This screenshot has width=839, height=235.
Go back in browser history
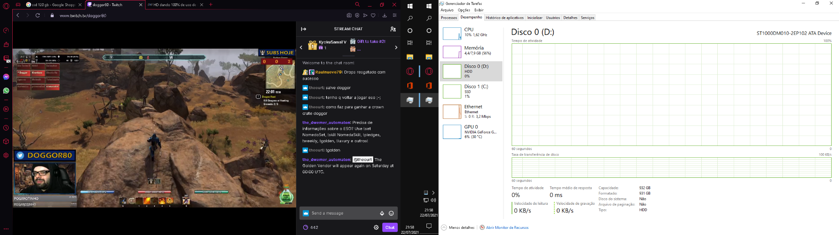coord(18,16)
